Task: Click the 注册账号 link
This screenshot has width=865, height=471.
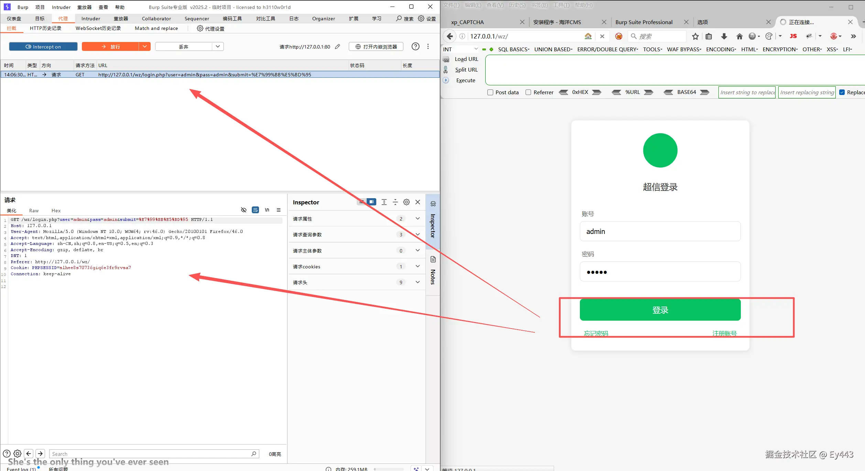Action: [x=724, y=333]
